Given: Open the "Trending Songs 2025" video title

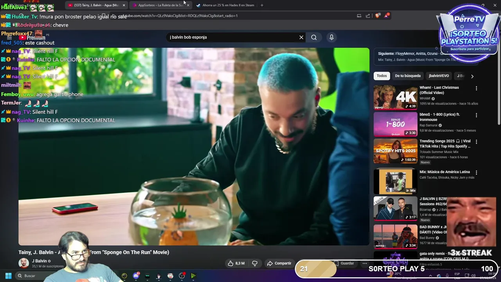Looking at the screenshot, I should [x=445, y=144].
